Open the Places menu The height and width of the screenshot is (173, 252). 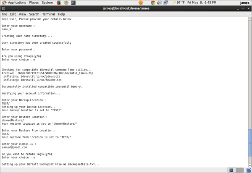(x=34, y=3)
